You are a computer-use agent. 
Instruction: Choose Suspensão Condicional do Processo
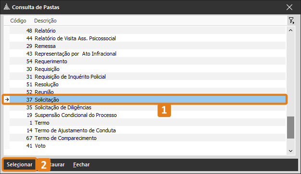(147, 115)
